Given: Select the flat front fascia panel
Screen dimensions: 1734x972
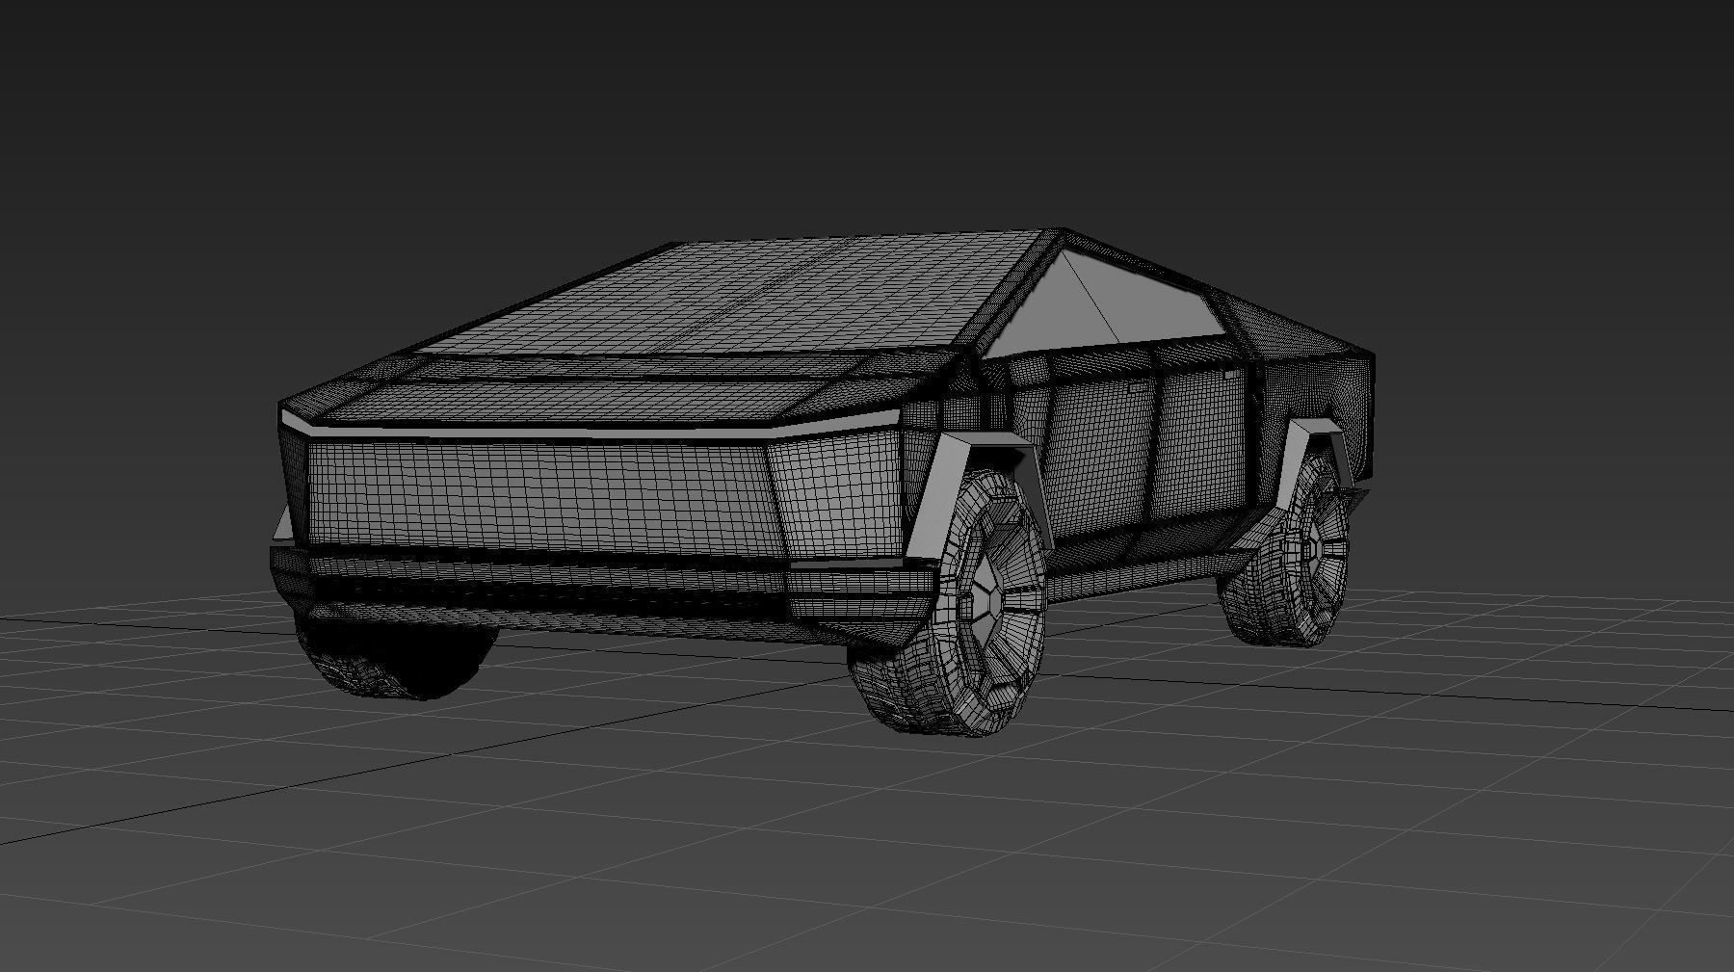Looking at the screenshot, I should (x=539, y=496).
